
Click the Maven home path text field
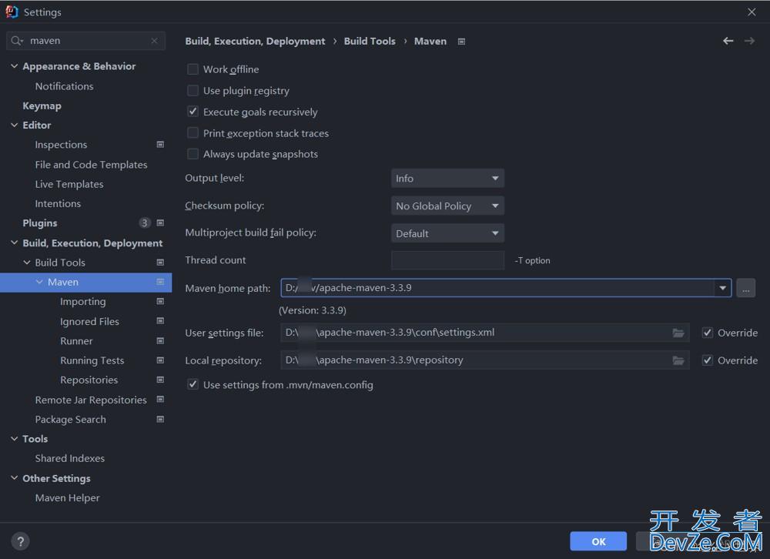point(497,288)
